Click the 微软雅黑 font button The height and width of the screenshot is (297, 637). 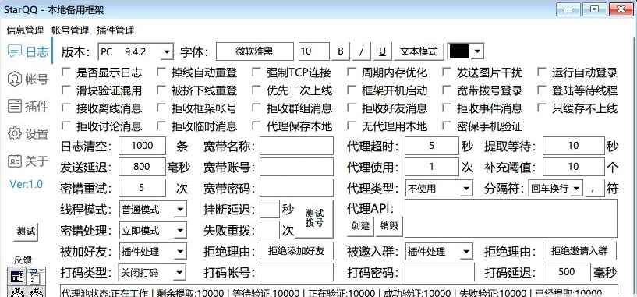click(x=255, y=51)
